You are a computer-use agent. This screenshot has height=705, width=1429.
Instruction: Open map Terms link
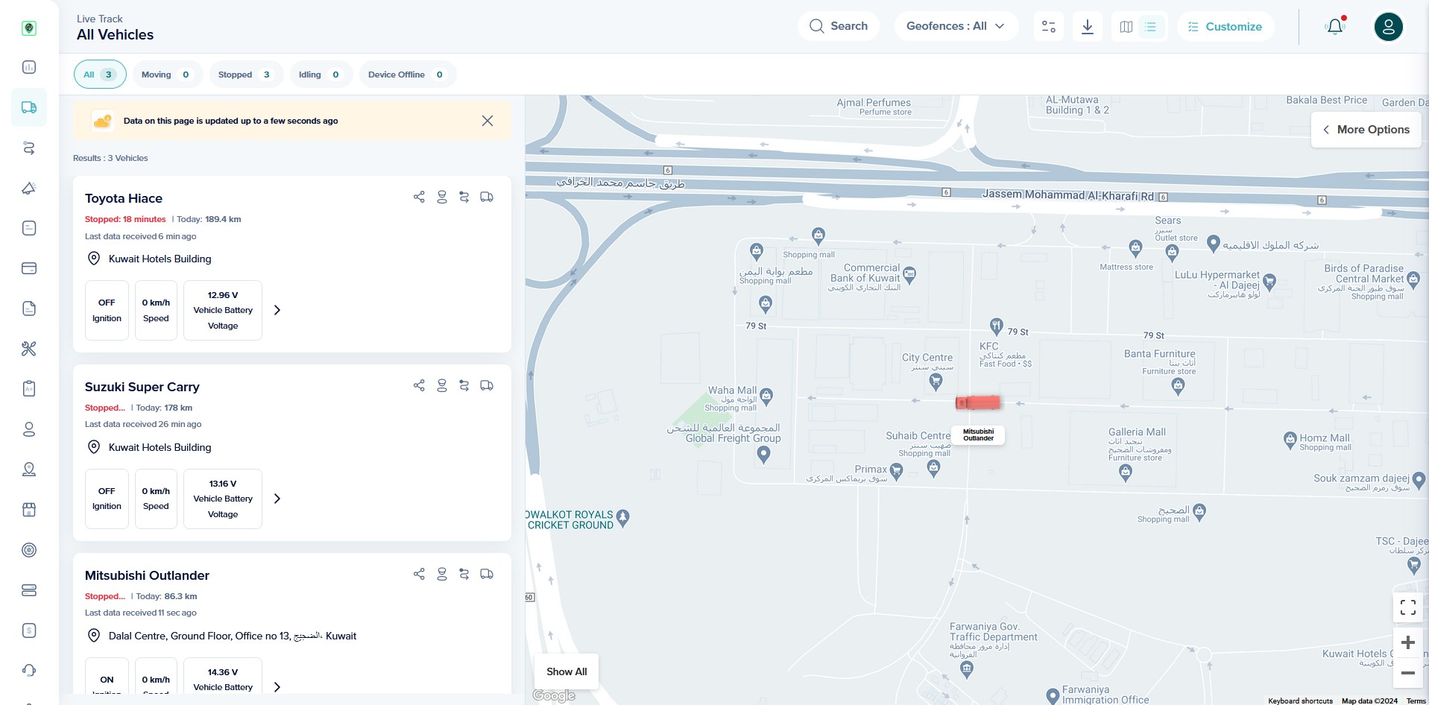(x=1416, y=701)
